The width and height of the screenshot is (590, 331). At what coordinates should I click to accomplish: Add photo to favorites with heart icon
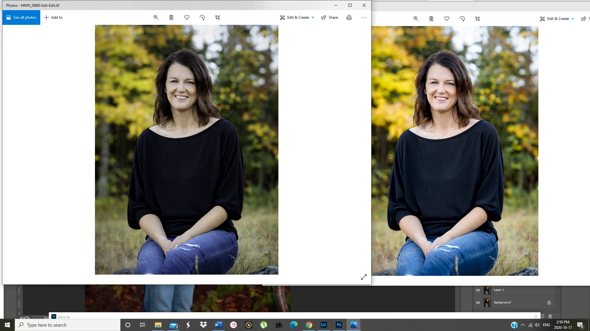187,17
